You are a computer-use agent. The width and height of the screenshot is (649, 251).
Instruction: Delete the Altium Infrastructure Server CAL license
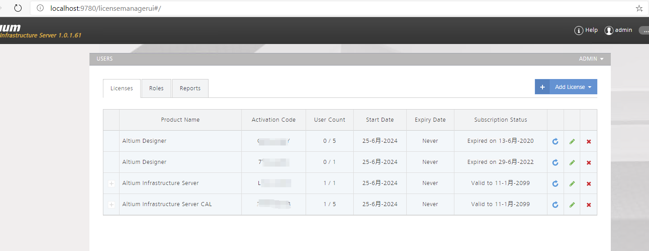(589, 205)
